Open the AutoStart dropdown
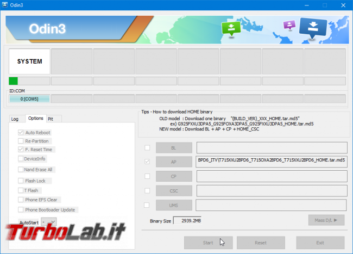The height and width of the screenshot is (254, 353). click(x=49, y=222)
